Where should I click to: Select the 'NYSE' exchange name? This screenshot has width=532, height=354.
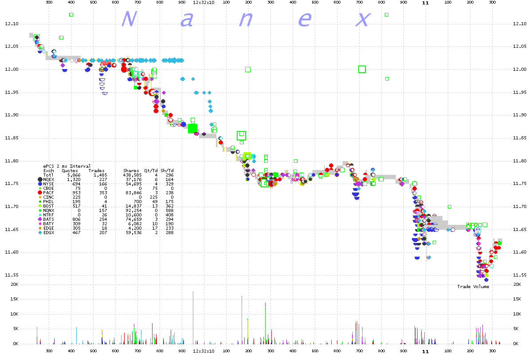tap(48, 184)
